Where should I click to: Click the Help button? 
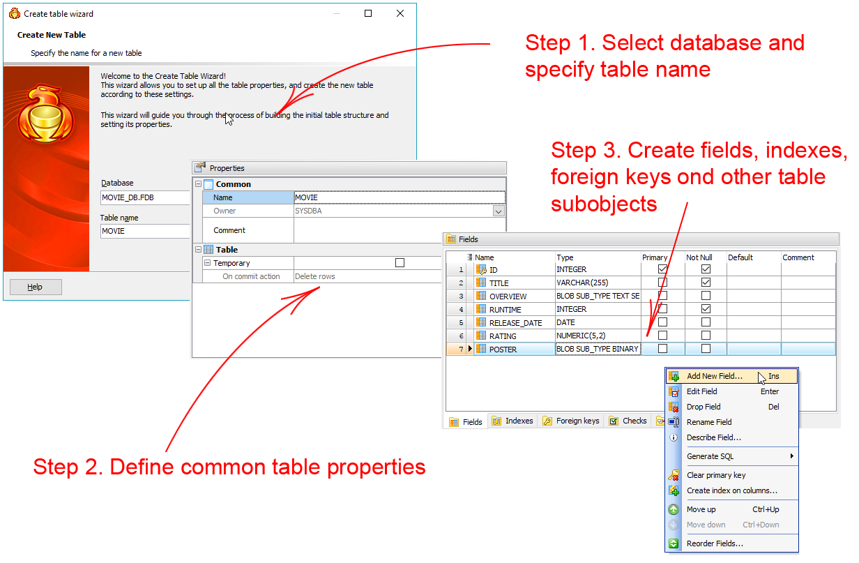pyautogui.click(x=36, y=287)
